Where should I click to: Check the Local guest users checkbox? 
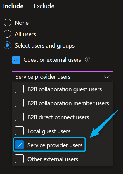point(19,131)
